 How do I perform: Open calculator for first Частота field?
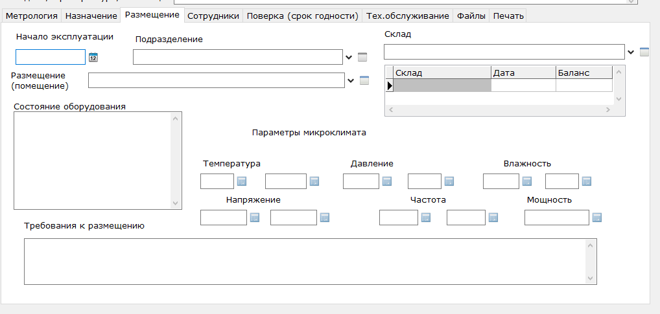click(426, 218)
